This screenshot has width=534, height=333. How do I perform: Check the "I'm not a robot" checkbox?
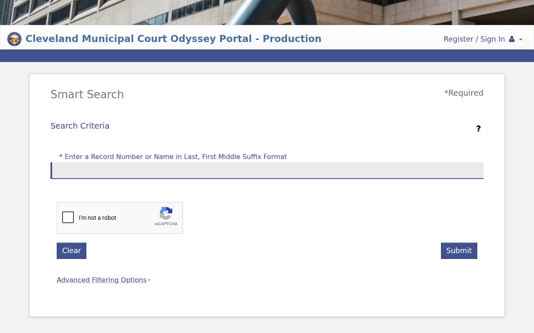[68, 217]
